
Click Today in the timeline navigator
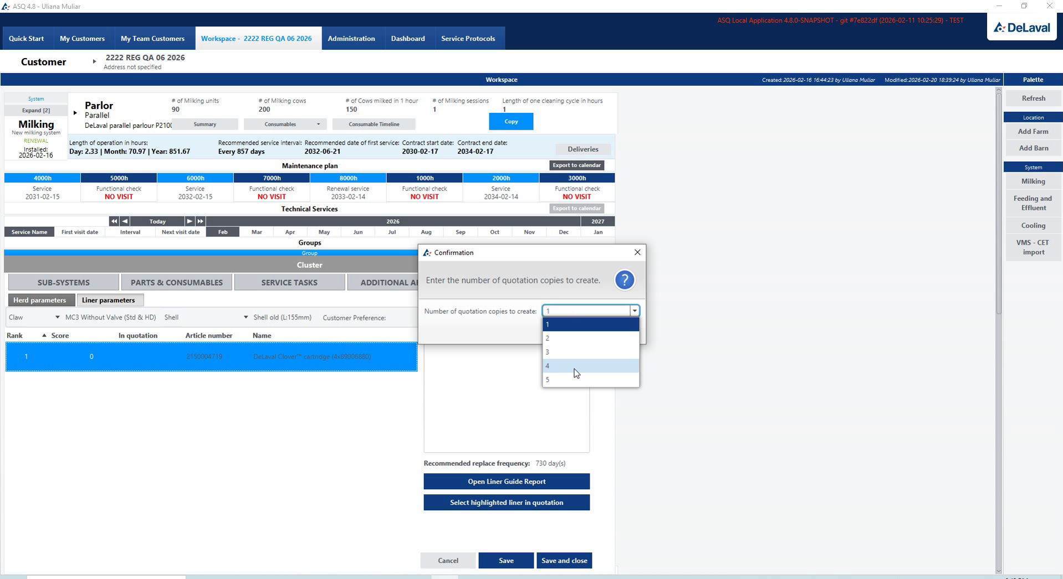click(x=157, y=221)
